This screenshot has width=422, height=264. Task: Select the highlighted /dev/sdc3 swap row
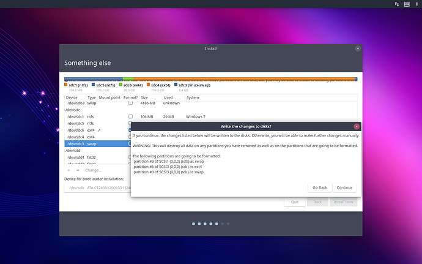pos(98,143)
